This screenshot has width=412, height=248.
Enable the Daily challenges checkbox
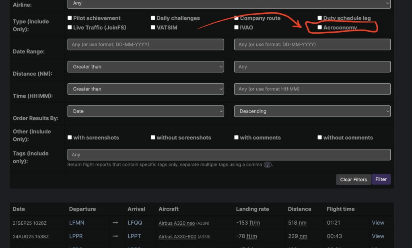click(153, 18)
